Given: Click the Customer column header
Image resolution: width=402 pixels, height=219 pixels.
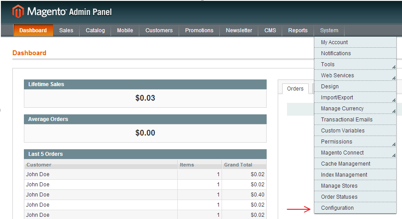Looking at the screenshot, I should 101,165.
